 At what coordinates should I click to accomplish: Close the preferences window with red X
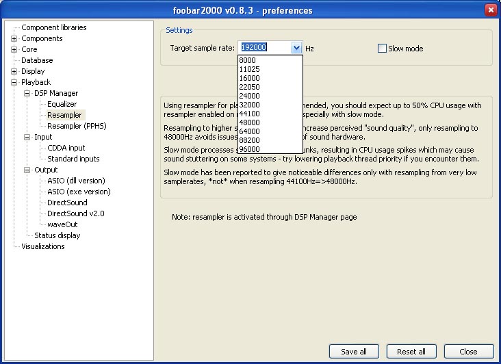click(491, 10)
